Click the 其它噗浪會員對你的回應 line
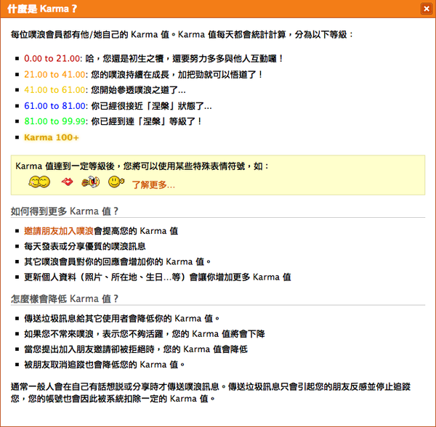Viewport: 436px width, 427px height. click(117, 261)
